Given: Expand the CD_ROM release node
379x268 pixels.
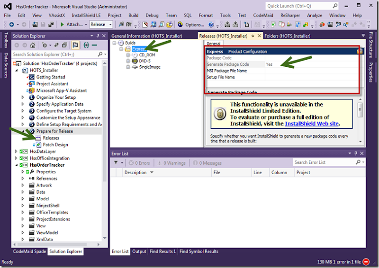Looking at the screenshot, I should point(128,55).
